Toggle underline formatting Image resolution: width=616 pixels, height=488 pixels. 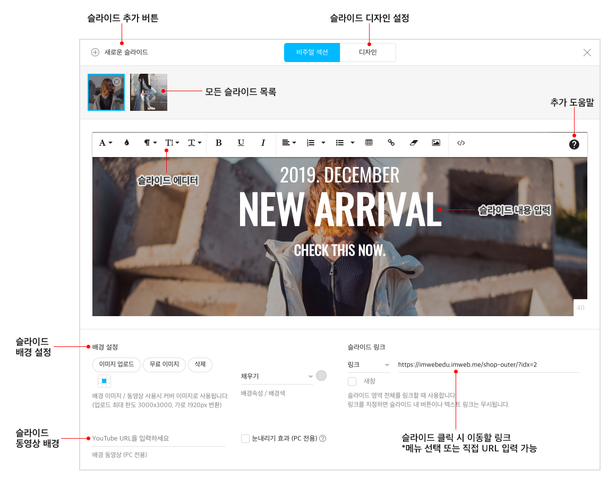[241, 143]
